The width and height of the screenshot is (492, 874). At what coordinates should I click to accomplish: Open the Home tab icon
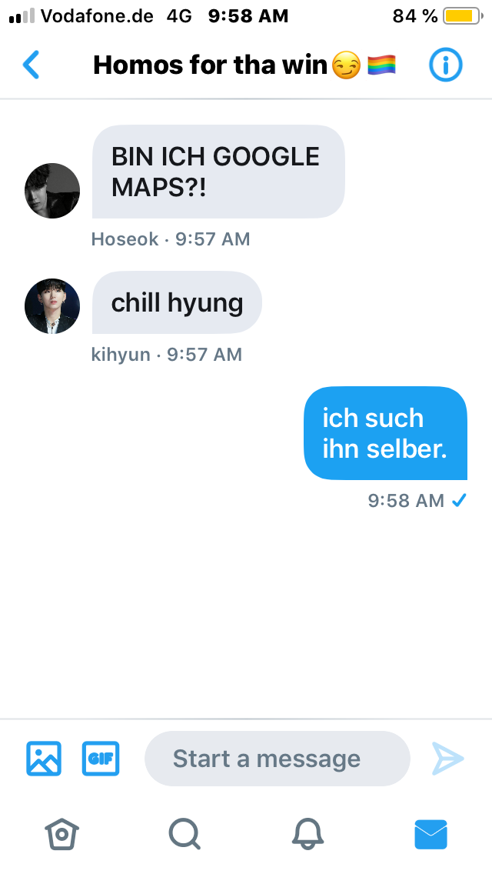61,835
